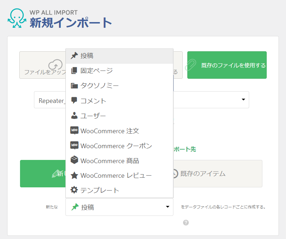Select 投稿 option in dropdown list
The width and height of the screenshot is (286, 239).
119,56
